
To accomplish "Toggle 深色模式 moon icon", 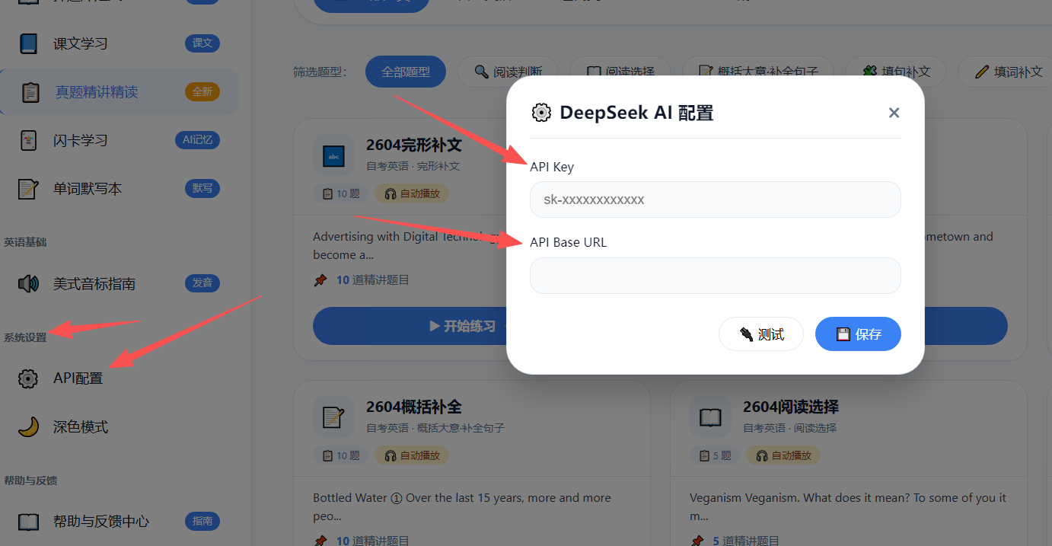I will tap(28, 427).
